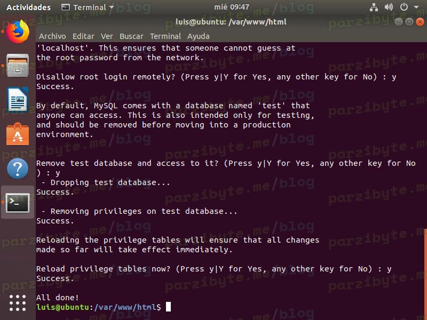Click the terminal prompt input line
Image resolution: width=427 pixels, height=320 pixels.
coord(213,307)
